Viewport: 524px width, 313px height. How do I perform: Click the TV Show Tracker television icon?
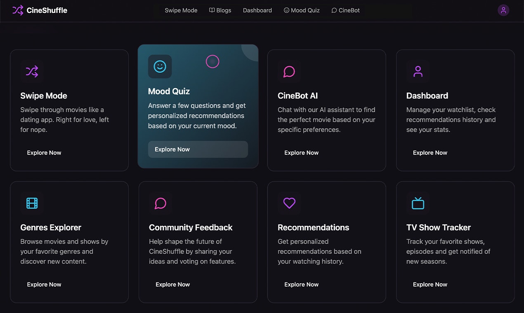click(418, 203)
